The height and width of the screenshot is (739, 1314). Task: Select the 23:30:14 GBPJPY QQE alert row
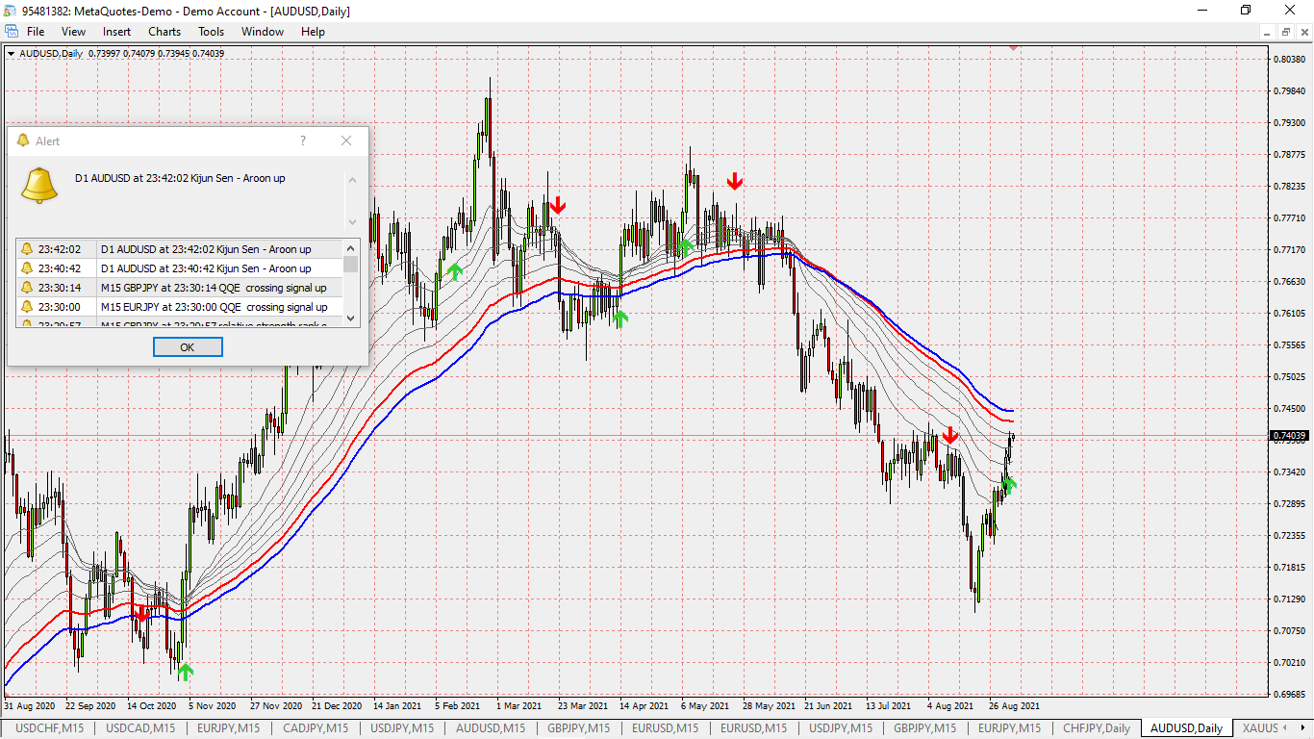(x=180, y=288)
